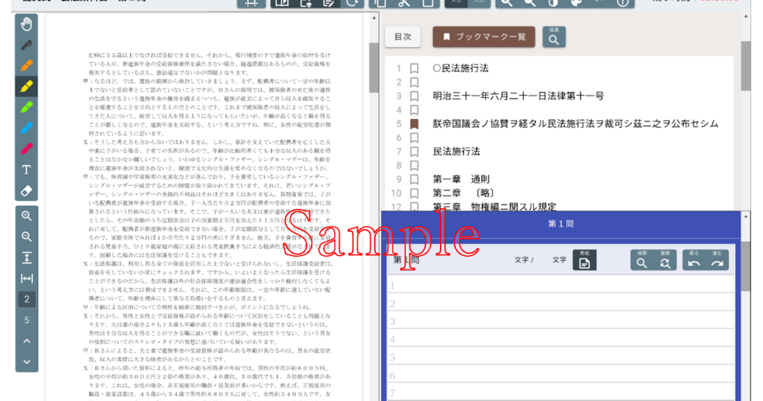Go to next page with down chevron
Screen dimensions: 763x401
point(27,362)
